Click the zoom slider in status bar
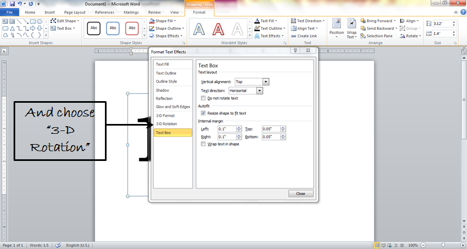This screenshot has height=249, width=467. tap(443, 245)
